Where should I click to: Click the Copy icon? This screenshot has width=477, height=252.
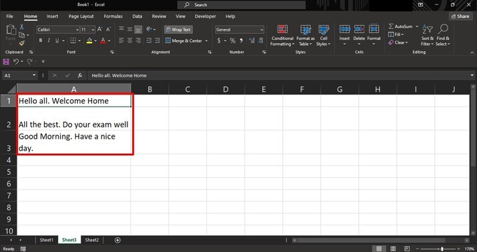click(x=21, y=35)
